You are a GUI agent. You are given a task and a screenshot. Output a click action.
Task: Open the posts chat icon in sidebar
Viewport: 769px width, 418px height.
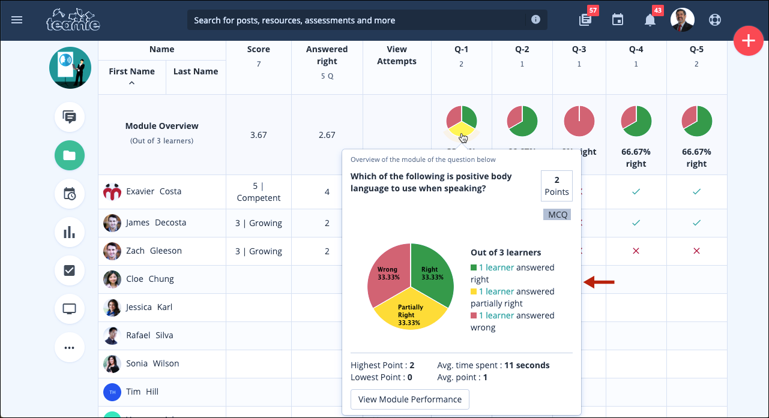coord(70,117)
